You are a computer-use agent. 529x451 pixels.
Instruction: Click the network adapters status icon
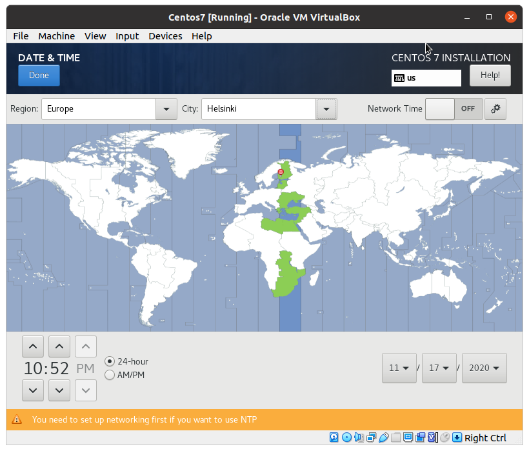tap(371, 437)
